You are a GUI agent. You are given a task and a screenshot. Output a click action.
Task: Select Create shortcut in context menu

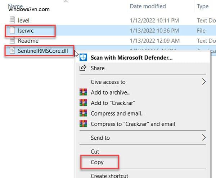pos(109,175)
